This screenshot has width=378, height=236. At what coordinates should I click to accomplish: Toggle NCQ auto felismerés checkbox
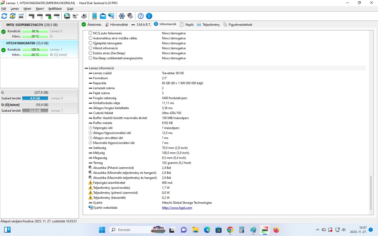(x=90, y=33)
